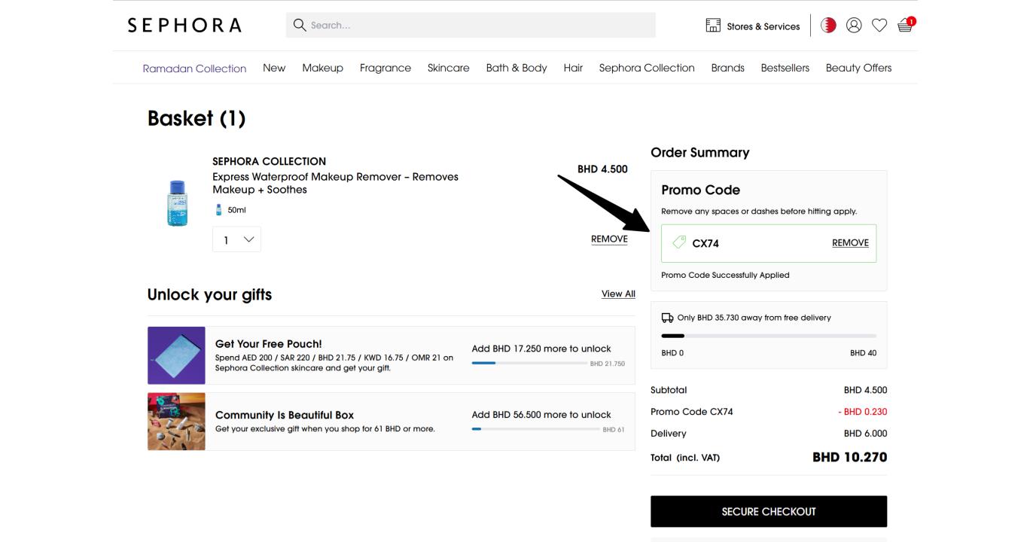Click the delivery truck icon
The width and height of the screenshot is (1030, 542).
click(x=668, y=318)
